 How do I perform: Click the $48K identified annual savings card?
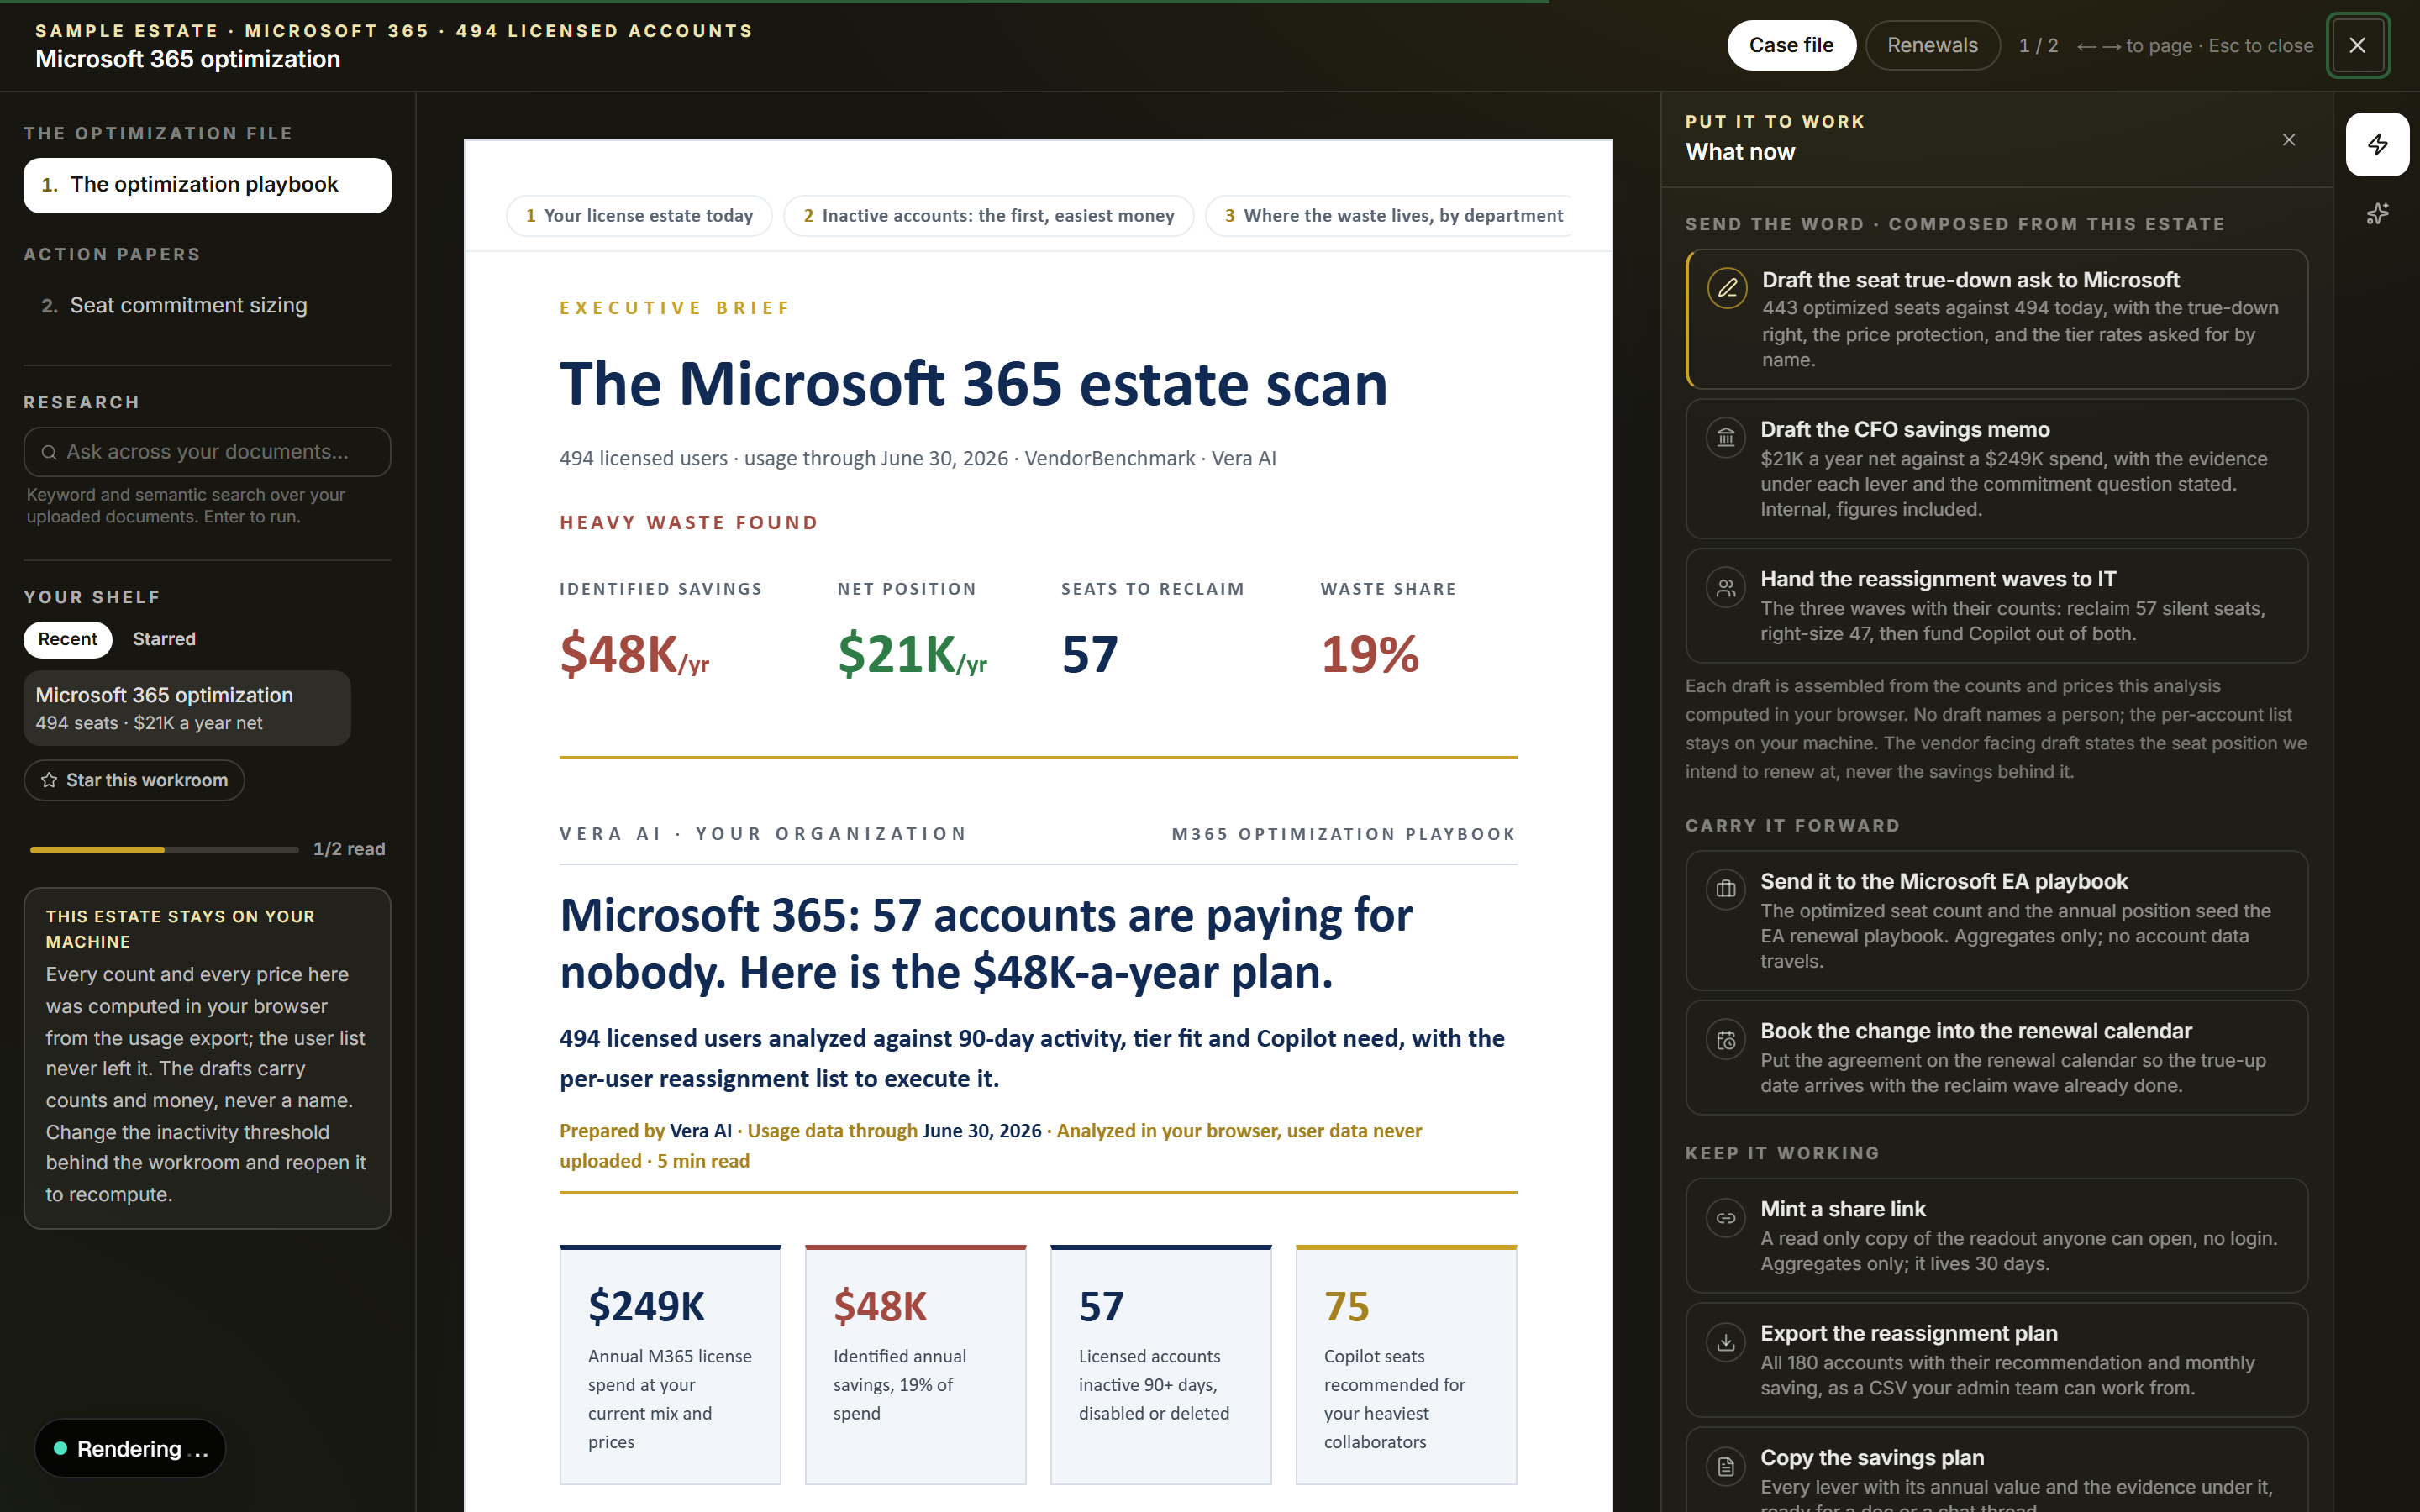(x=916, y=1365)
